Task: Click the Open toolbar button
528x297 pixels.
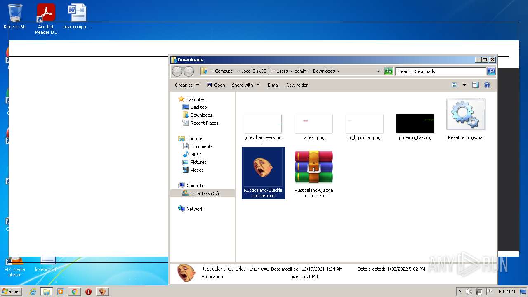Action: 216,85
